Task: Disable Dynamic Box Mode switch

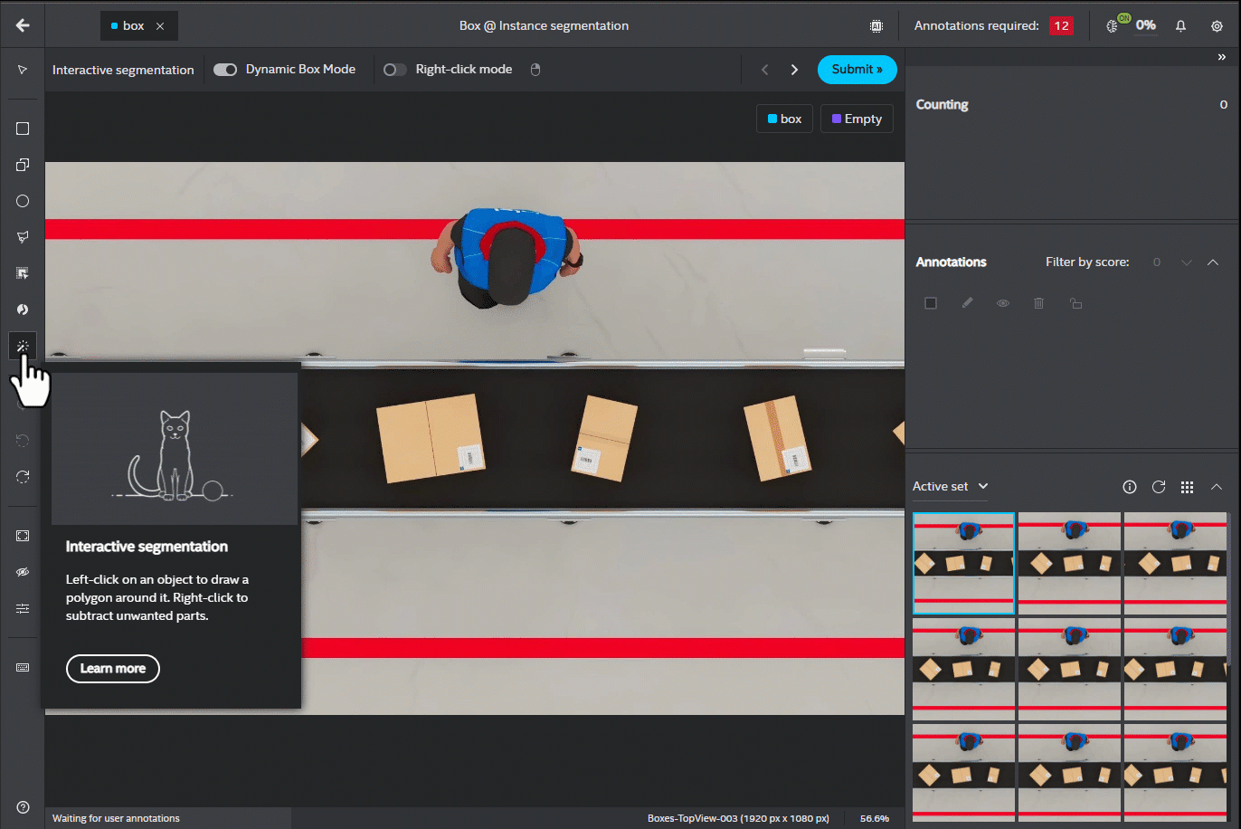Action: point(225,70)
